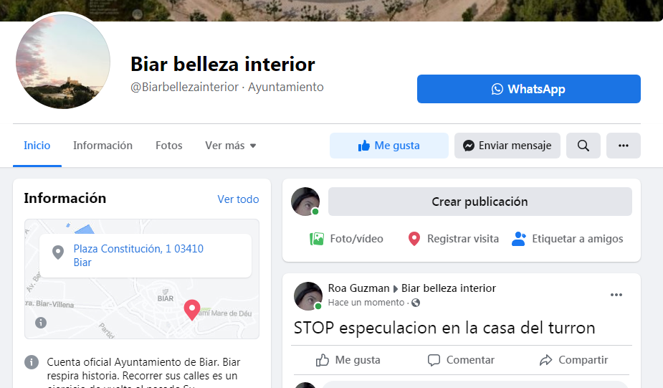Viewport: 663px width, 388px height.
Task: Click the map info circle icon
Action: click(x=41, y=323)
